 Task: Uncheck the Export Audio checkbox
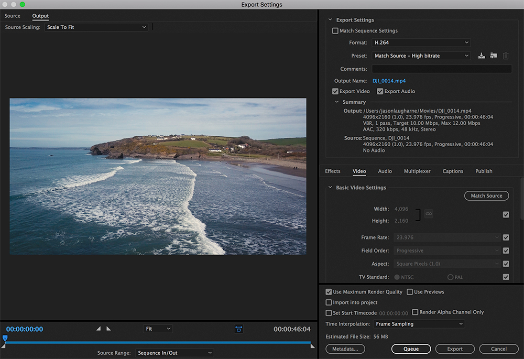tap(380, 92)
